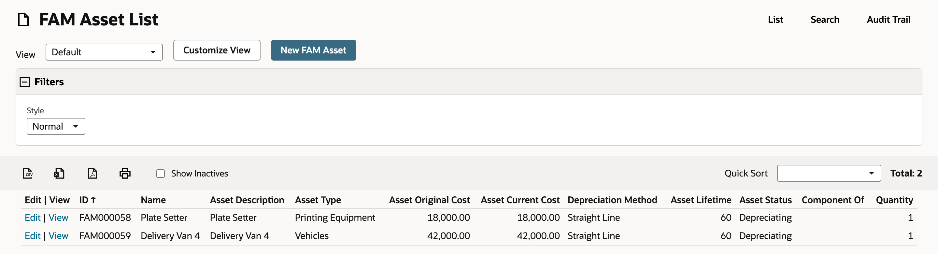938x254 pixels.
Task: Sort by Asset Current Cost header
Action: [520, 200]
